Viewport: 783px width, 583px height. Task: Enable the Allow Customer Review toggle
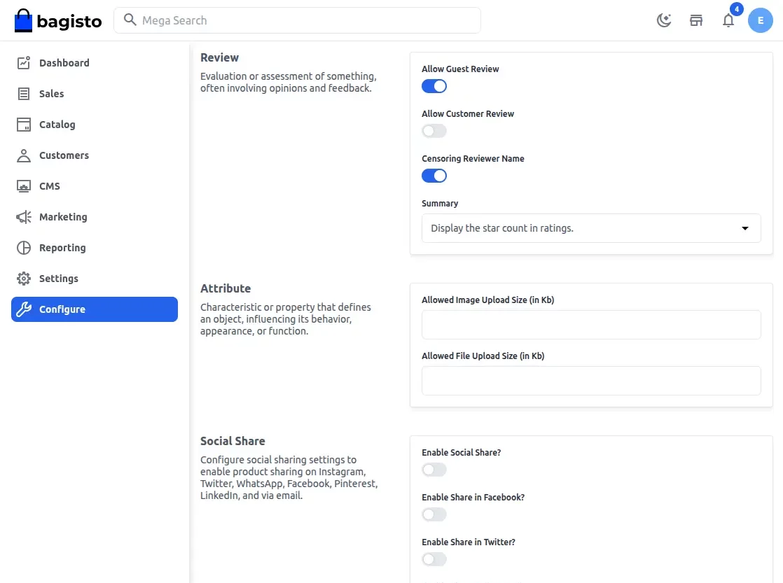(434, 132)
